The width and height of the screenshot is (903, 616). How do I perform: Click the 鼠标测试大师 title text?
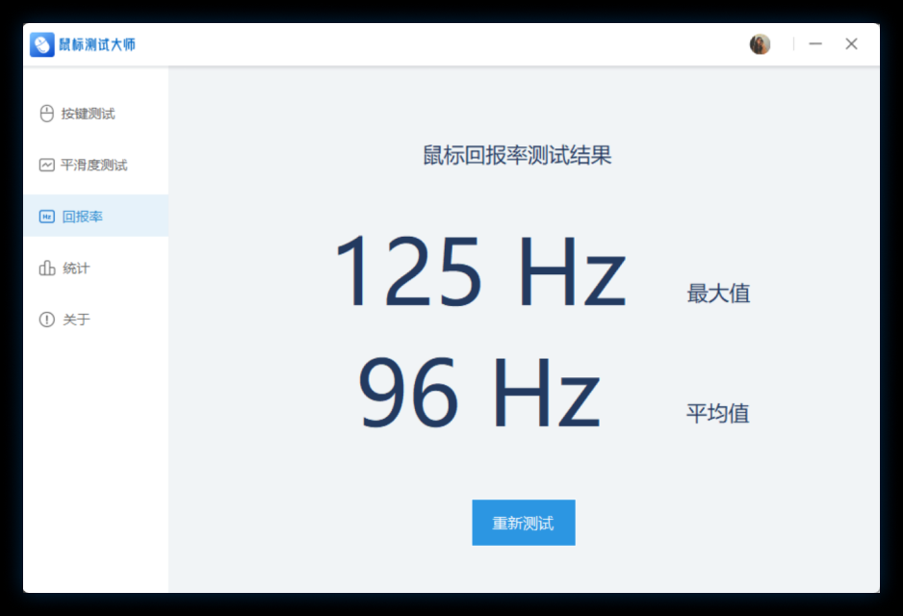(97, 44)
